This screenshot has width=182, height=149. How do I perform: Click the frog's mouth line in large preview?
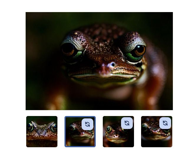point(103,77)
